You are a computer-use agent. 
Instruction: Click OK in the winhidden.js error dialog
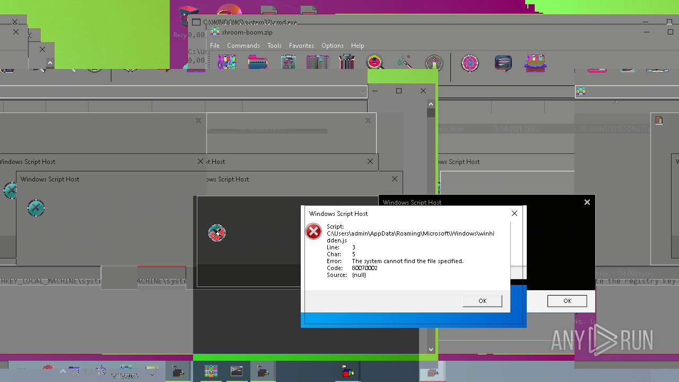click(x=482, y=301)
